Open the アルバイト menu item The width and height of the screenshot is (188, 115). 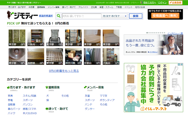[x=83, y=7]
